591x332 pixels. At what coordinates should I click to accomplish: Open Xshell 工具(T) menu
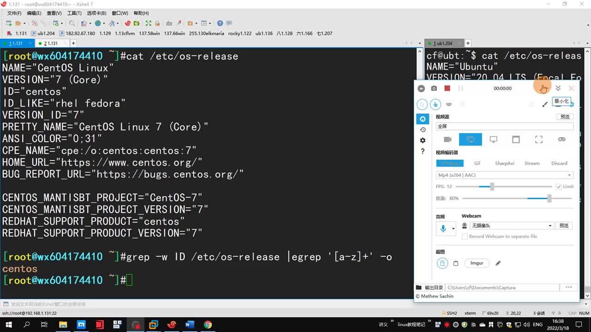pyautogui.click(x=74, y=13)
